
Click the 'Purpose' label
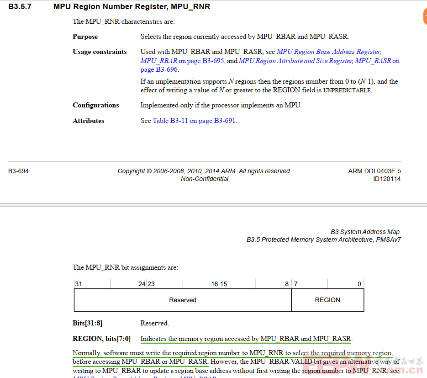85,37
